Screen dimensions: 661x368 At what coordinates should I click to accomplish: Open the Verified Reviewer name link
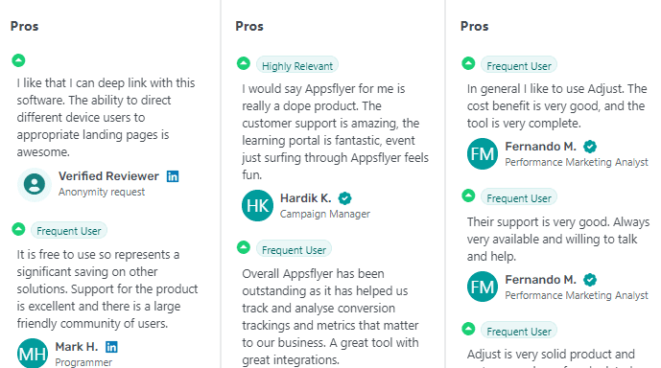pyautogui.click(x=108, y=176)
